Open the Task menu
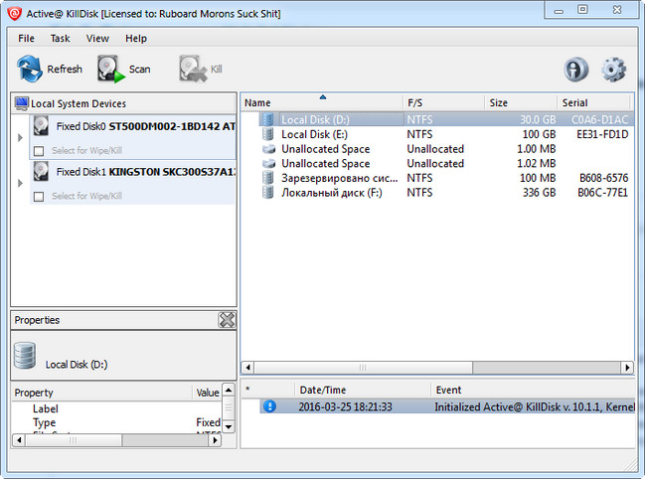Viewport: 645px width, 479px height. coord(60,39)
